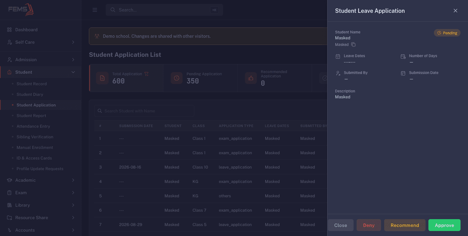Viewport: 468px width, 236px height.
Task: Click submission date 2026-08-29
Action: [x=130, y=224]
